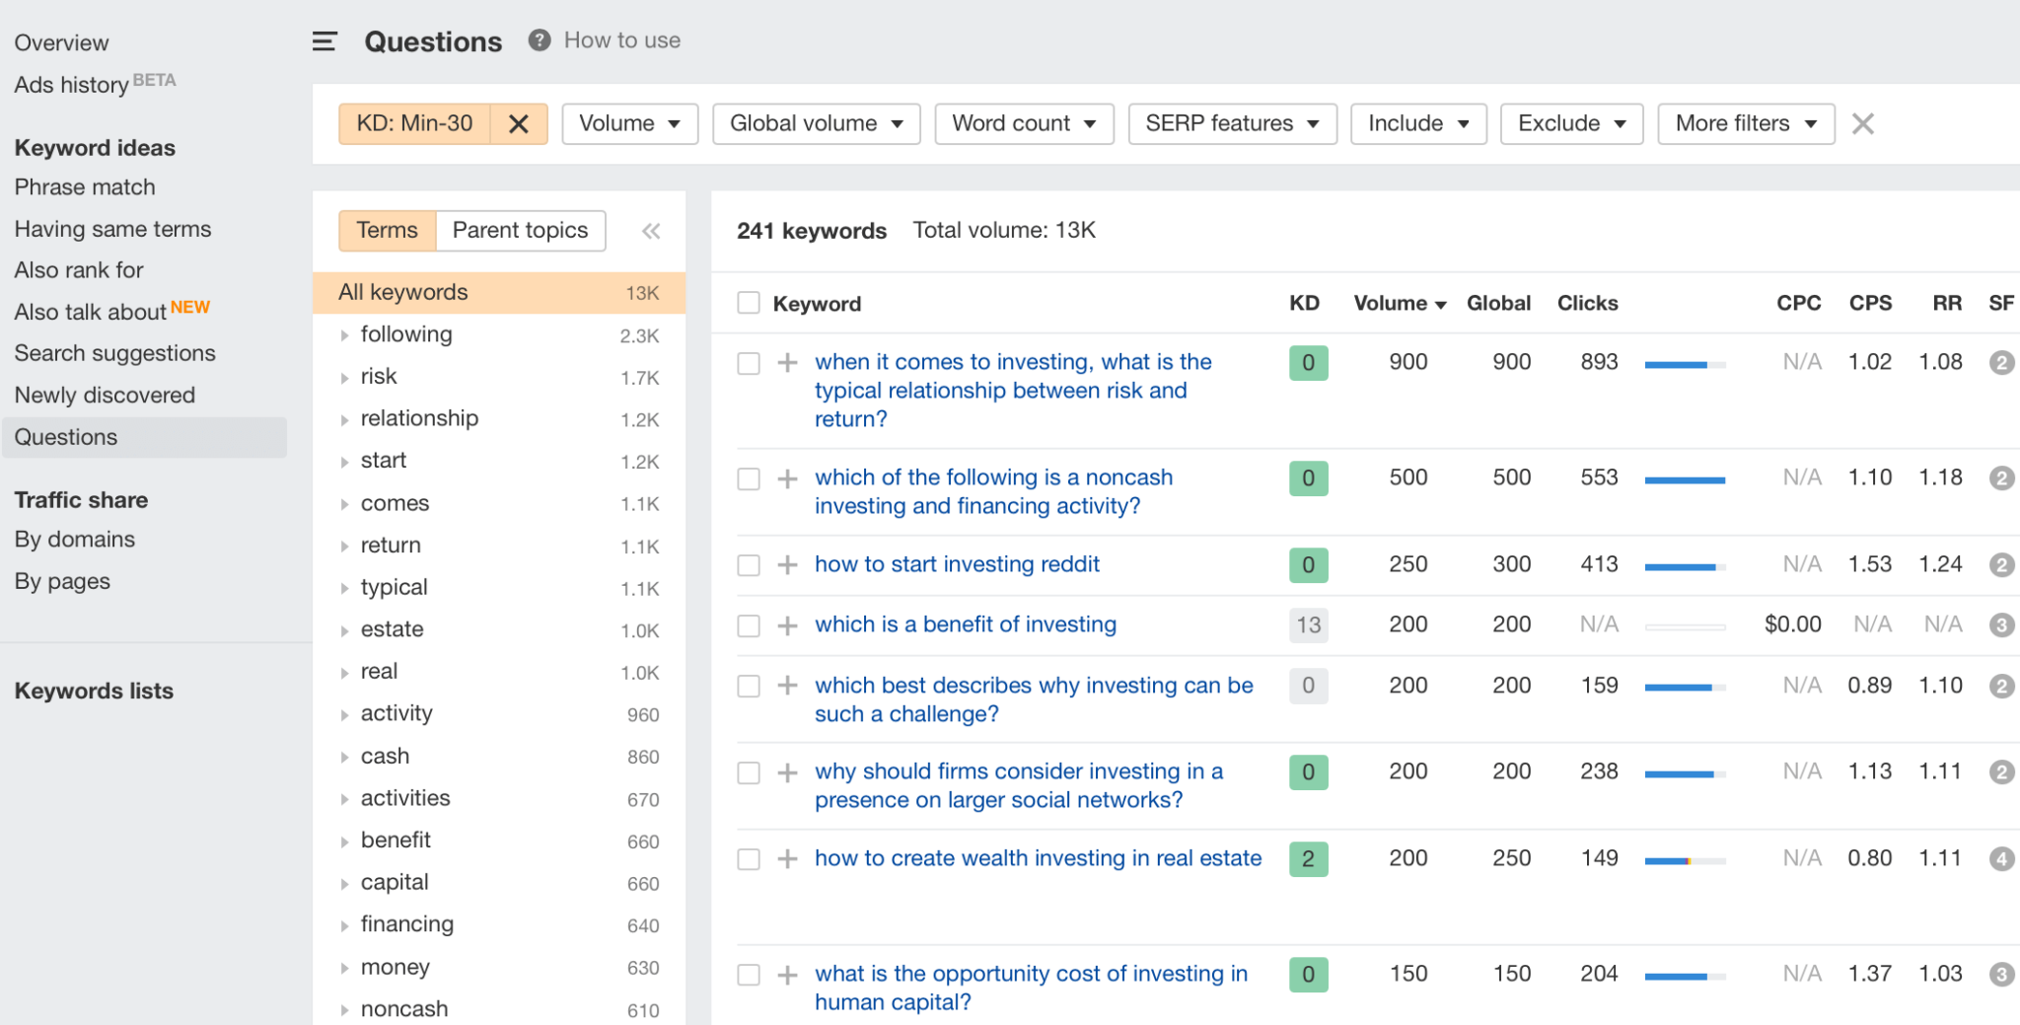Open Traffic share By domains
2020x1025 pixels.
click(x=75, y=540)
